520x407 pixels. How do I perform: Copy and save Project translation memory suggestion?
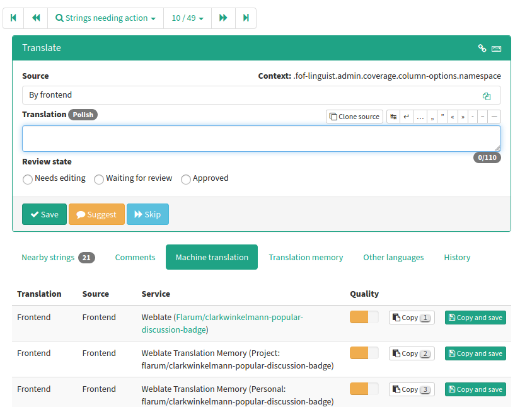475,353
